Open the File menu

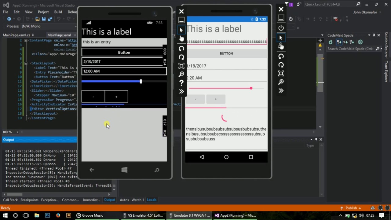[x=5, y=12]
